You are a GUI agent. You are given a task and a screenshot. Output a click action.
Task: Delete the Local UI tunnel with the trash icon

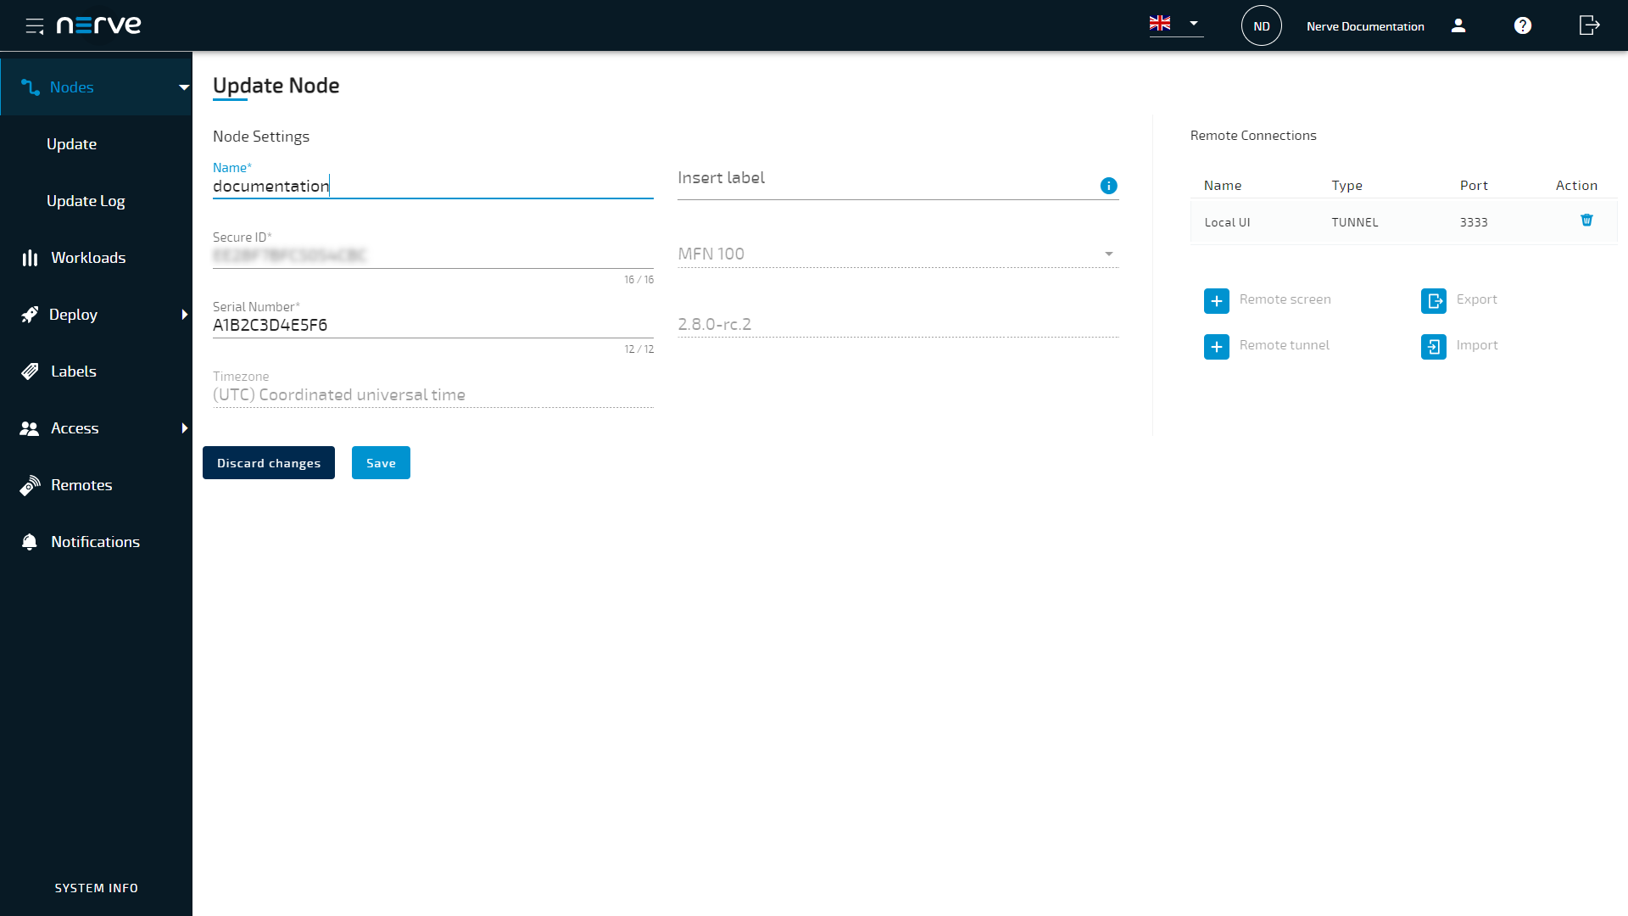click(x=1586, y=220)
